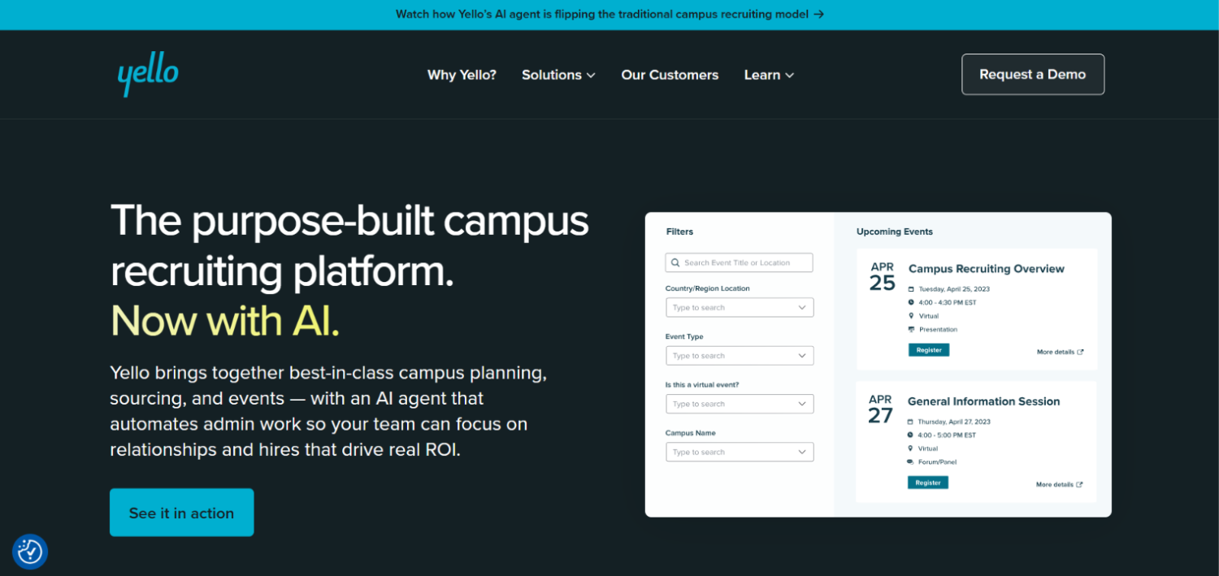Click the calendar icon beside Tuesday, April 25, 2023
Viewport: 1219px width, 576px height.
point(911,288)
